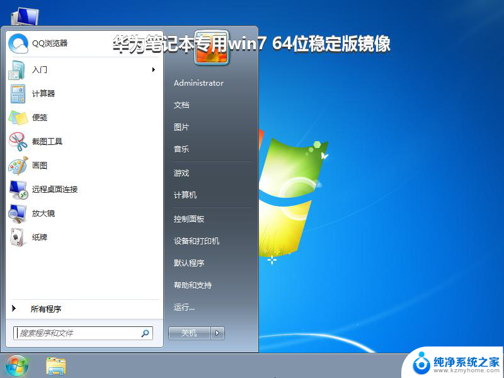Screen dimensions: 504x378
Task: Open the 放大镜 magnifier icon
Action: point(18,214)
